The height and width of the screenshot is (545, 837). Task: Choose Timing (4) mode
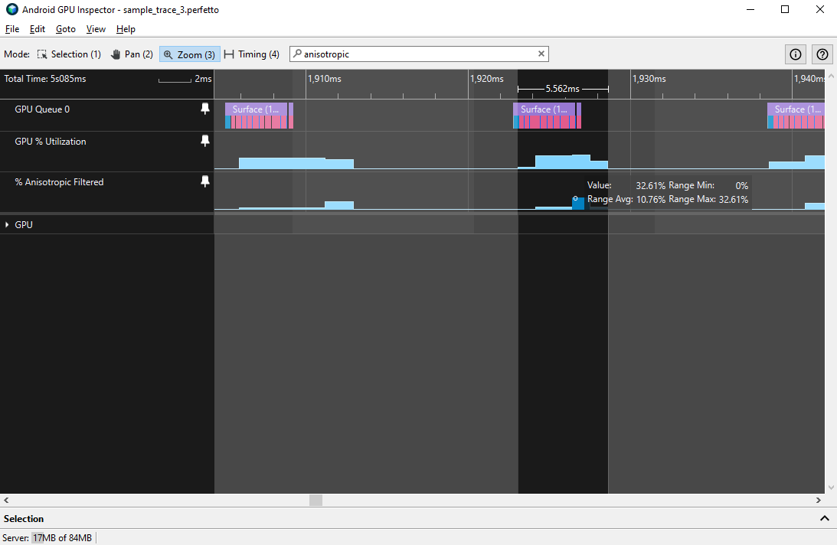click(252, 54)
